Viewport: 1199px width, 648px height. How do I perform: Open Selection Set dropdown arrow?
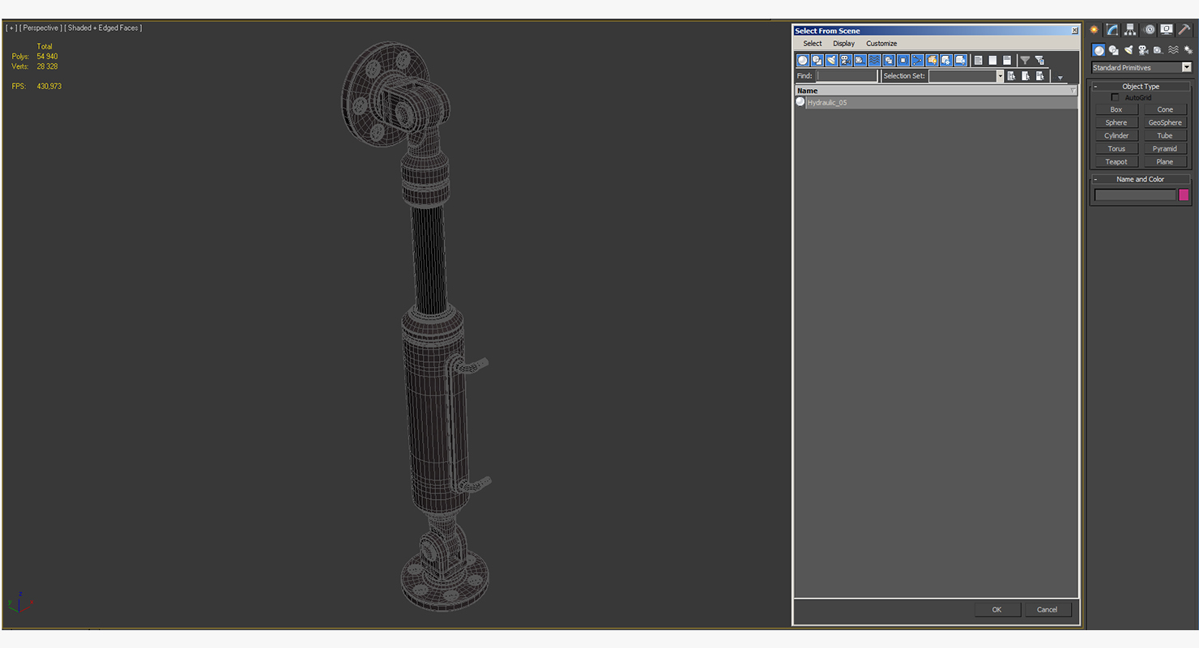coord(1000,76)
